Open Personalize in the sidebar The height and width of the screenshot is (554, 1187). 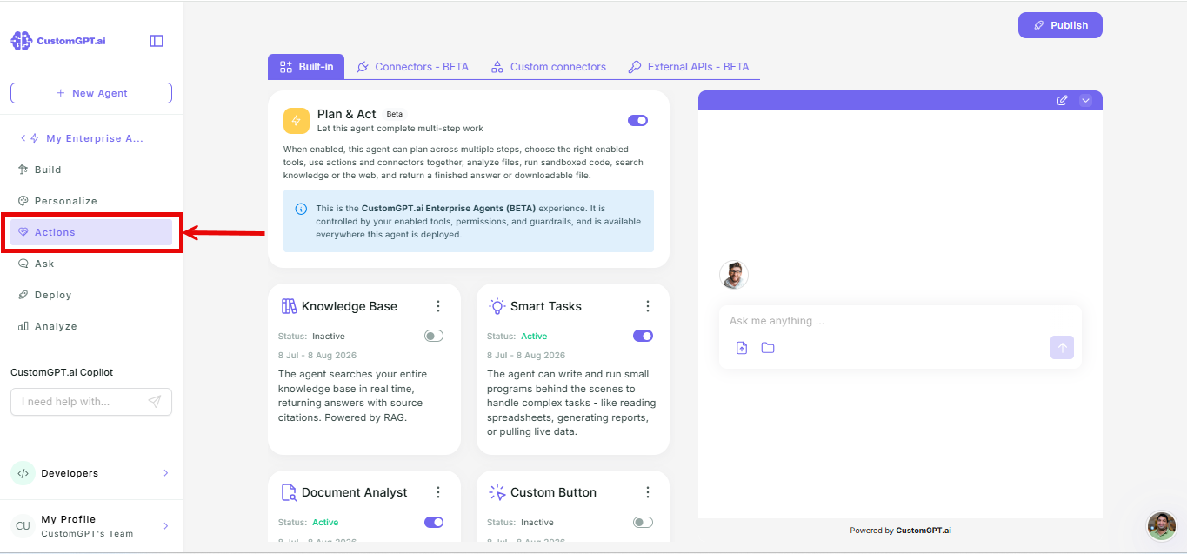[91, 201]
